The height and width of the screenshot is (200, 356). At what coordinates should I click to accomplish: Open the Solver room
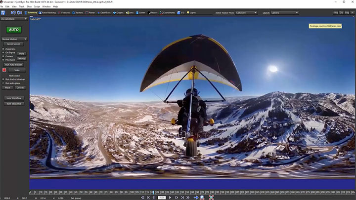(x=140, y=13)
